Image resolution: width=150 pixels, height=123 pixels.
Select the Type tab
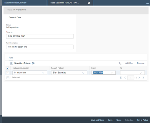click(x=11, y=58)
